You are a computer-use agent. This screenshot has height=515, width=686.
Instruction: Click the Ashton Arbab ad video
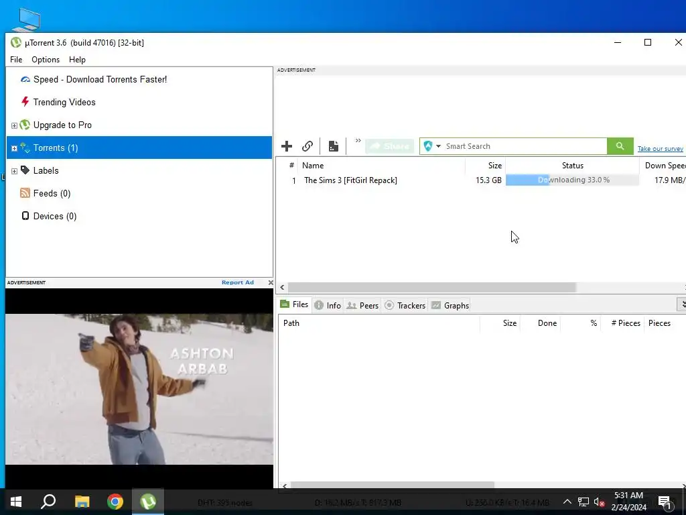139,389
